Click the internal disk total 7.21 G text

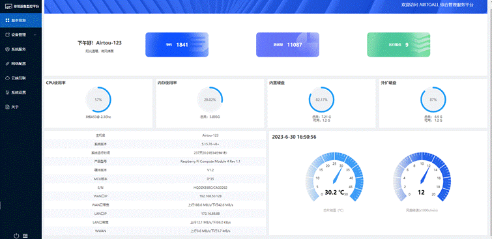click(322, 117)
